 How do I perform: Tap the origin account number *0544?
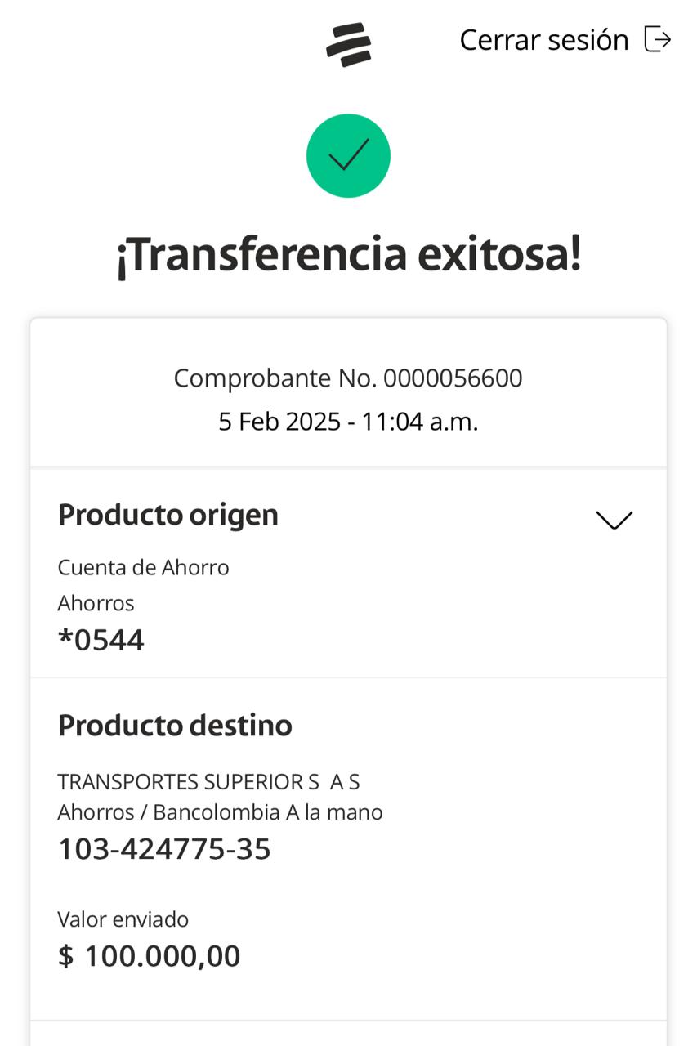[x=101, y=640]
